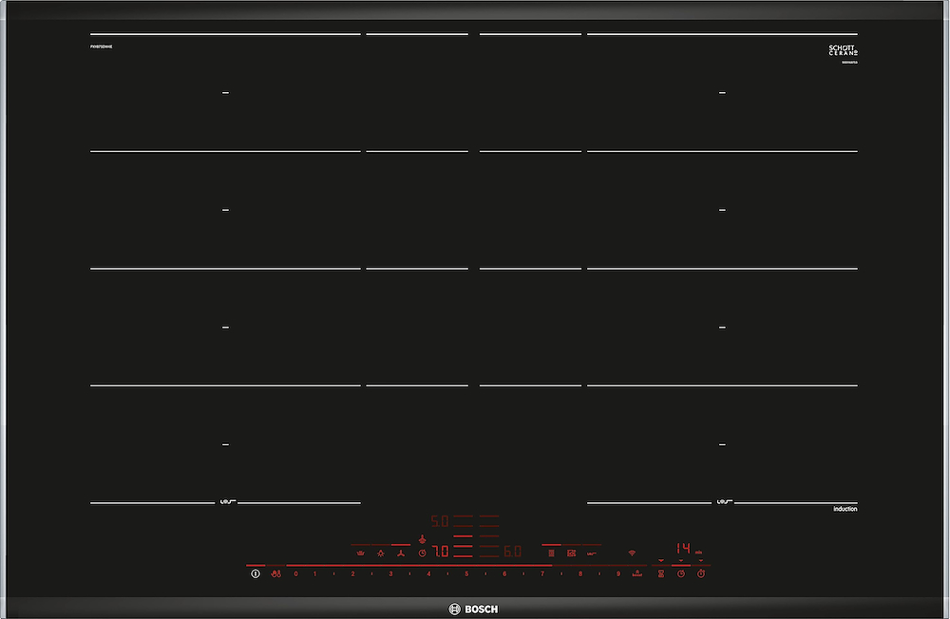Tap the down arrow above hourglass icon
Viewport: 950px width, 619px height.
pos(661,561)
